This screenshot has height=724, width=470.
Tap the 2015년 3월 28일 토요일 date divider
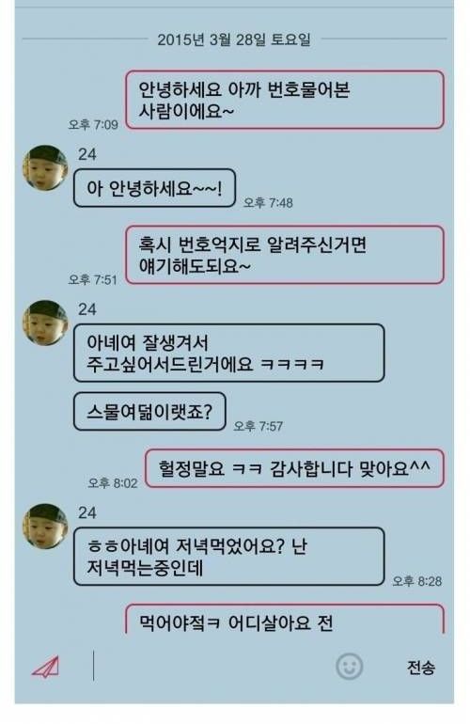click(234, 39)
